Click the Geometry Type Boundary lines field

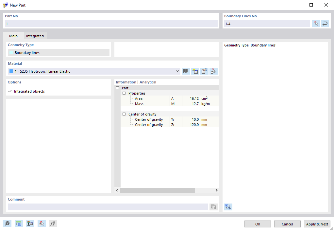click(58, 52)
